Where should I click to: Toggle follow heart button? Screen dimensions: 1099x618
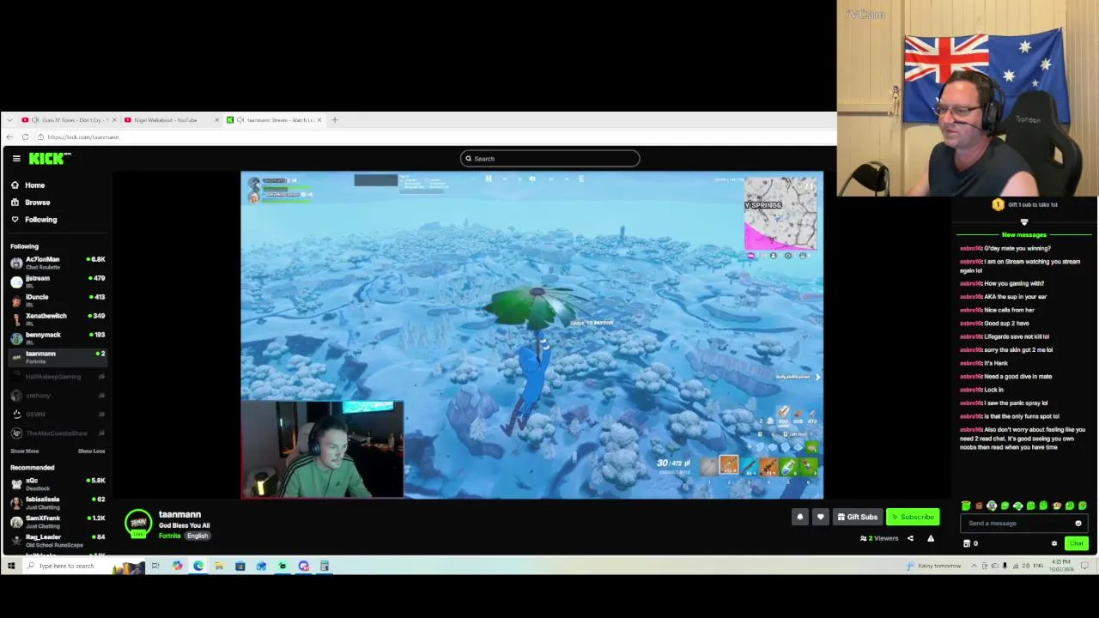pyautogui.click(x=820, y=517)
